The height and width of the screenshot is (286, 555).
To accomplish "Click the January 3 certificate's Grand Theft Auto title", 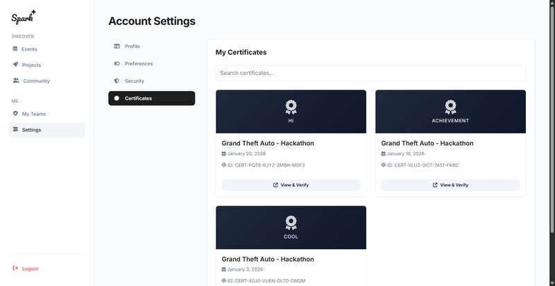I will pos(268,259).
